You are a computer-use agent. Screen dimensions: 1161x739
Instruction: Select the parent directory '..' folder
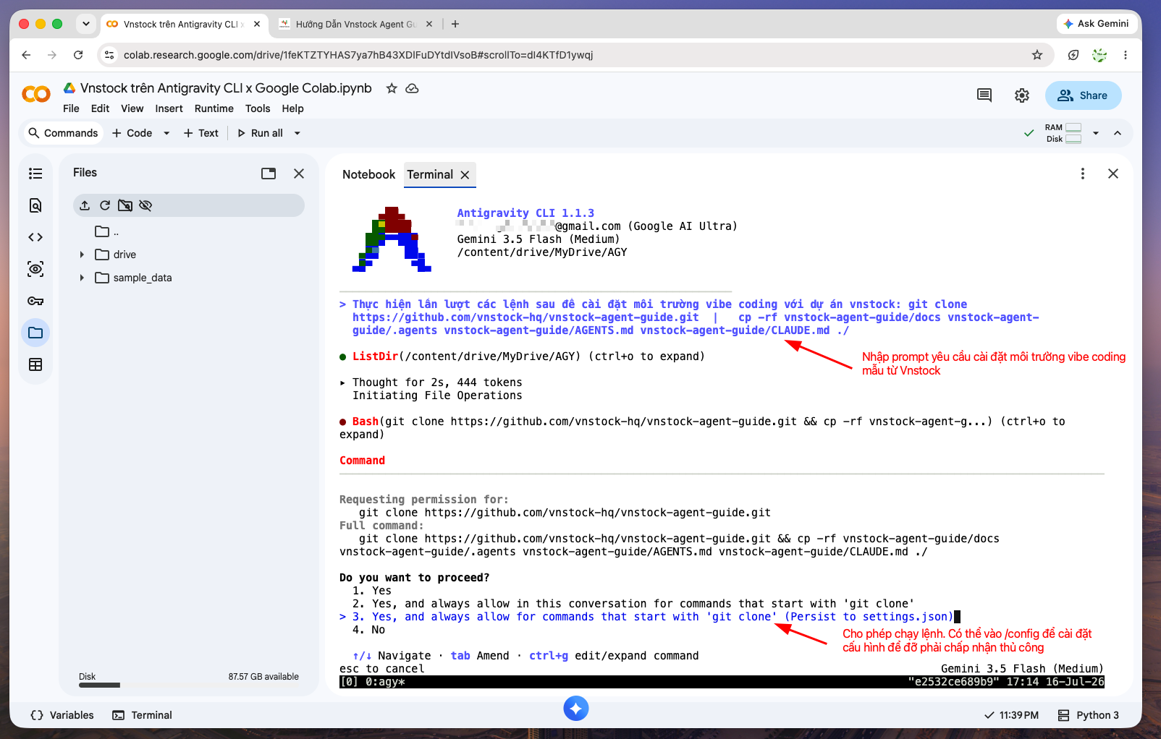pos(106,231)
